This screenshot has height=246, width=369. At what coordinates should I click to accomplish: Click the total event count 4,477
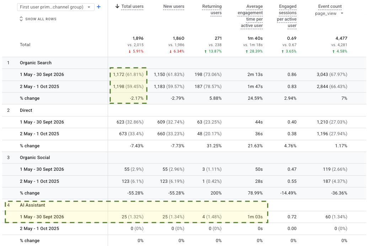[342, 38]
